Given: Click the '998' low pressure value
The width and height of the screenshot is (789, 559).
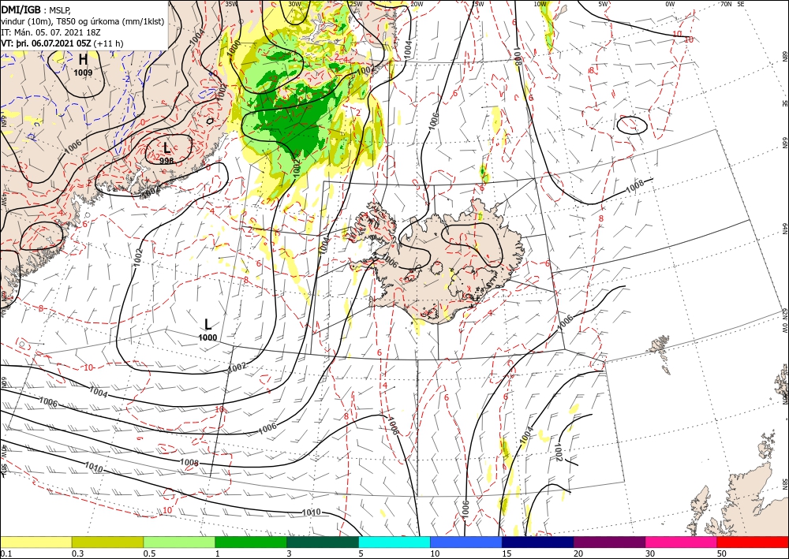Looking at the screenshot, I should [x=166, y=161].
